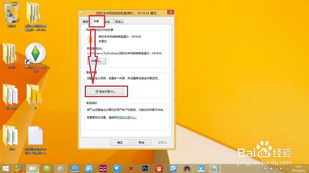Confirm with the 确定 button
The height and width of the screenshot is (173, 309).
pos(120,142)
